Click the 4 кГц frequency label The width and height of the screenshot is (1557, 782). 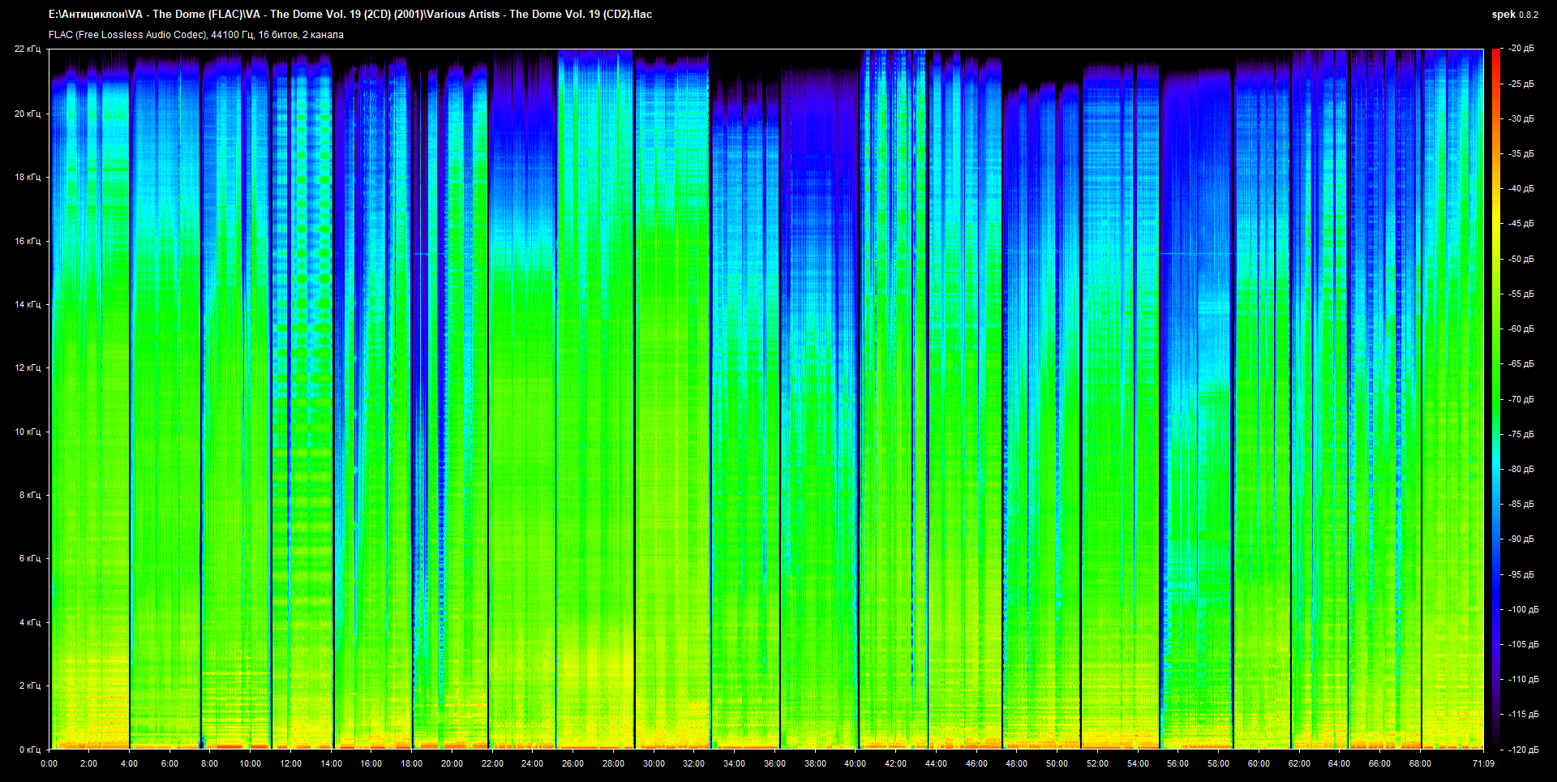(x=29, y=622)
